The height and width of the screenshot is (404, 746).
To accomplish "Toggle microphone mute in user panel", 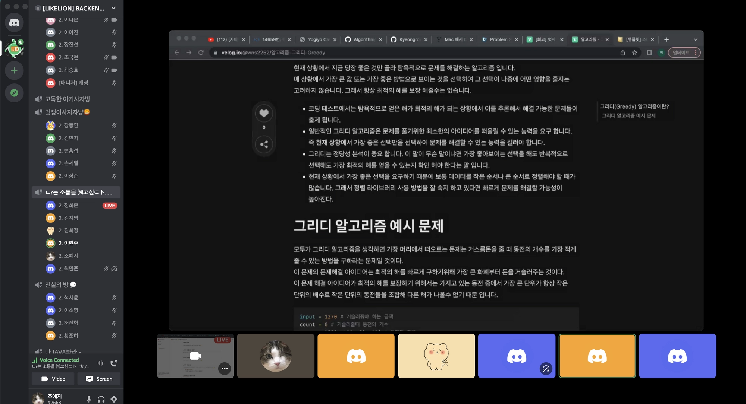I will click(x=89, y=399).
